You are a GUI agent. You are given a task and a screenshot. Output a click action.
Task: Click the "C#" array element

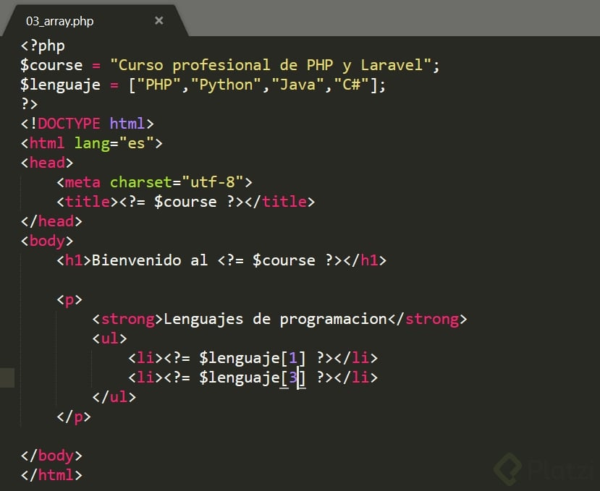(351, 84)
